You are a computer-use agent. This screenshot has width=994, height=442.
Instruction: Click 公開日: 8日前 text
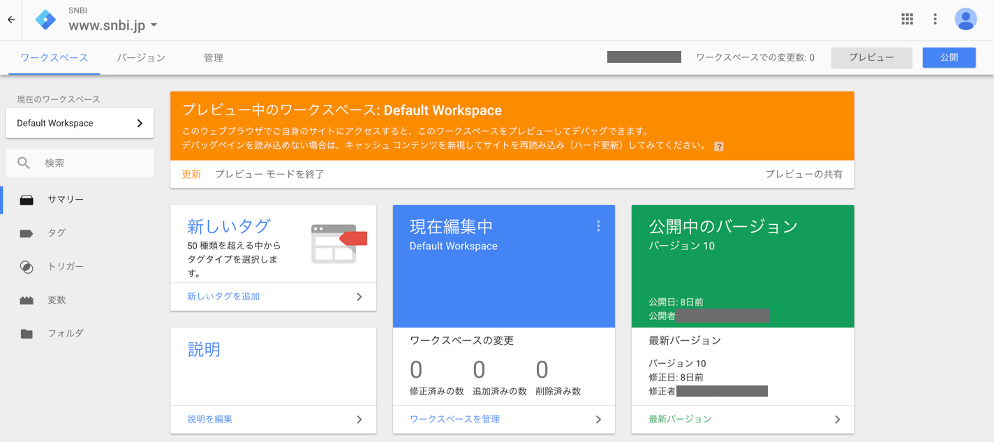(x=676, y=302)
